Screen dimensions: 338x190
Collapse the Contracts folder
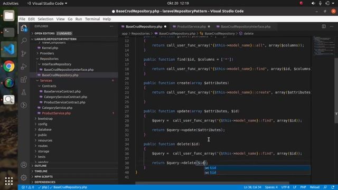click(x=49, y=86)
